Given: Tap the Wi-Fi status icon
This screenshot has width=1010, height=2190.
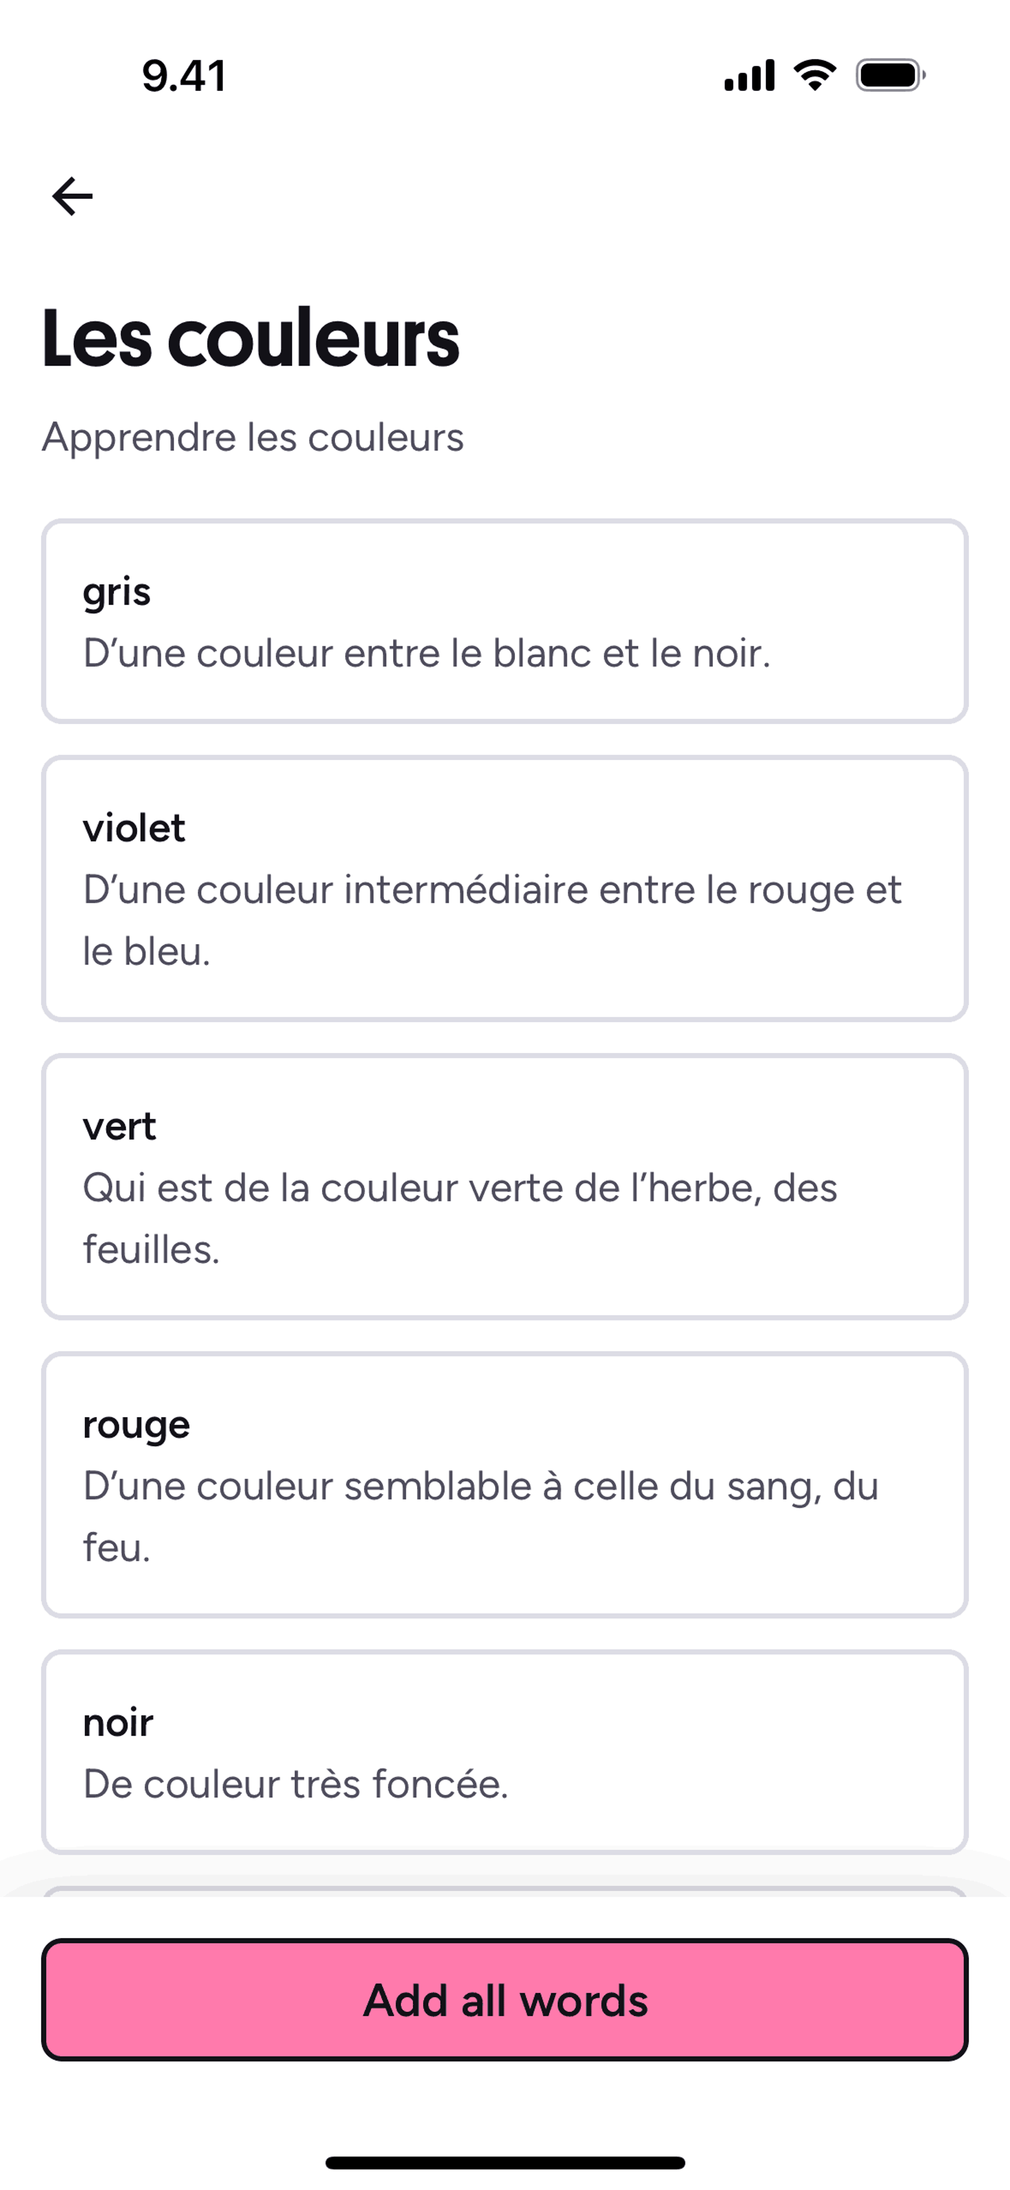Looking at the screenshot, I should (x=814, y=76).
